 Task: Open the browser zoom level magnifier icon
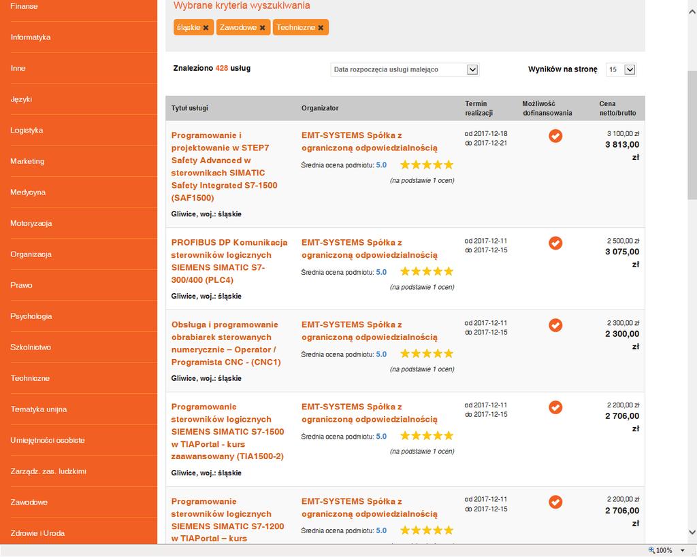(x=651, y=550)
